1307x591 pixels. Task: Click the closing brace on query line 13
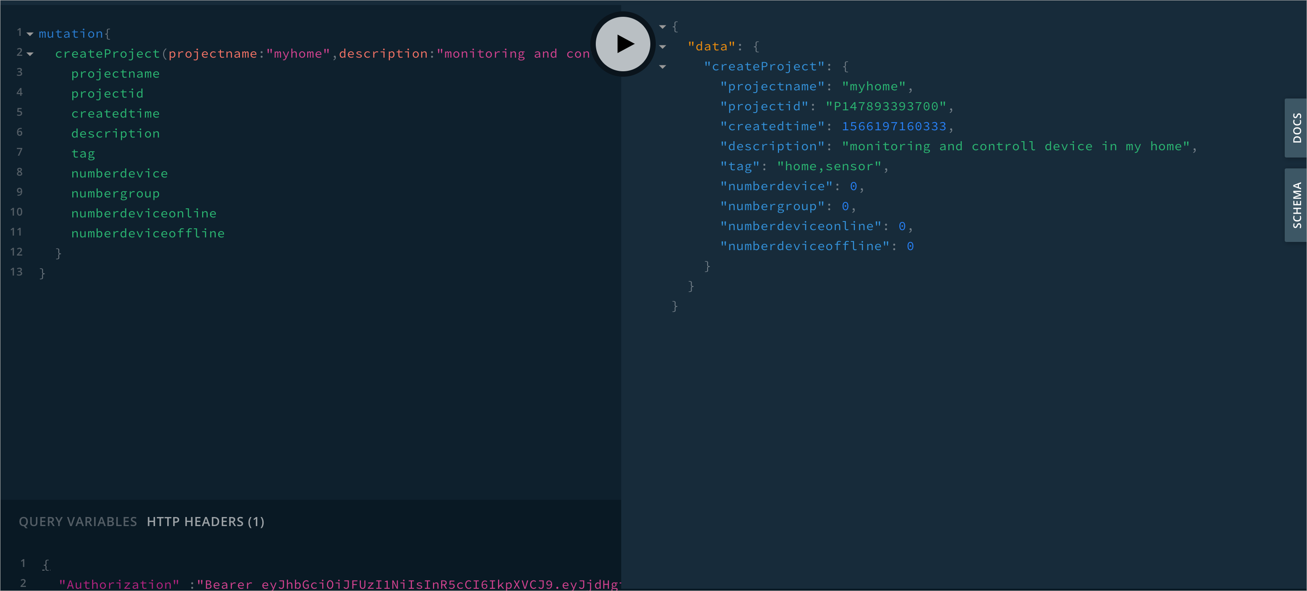tap(42, 273)
